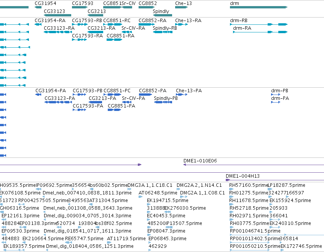Select transcript Che-13-RA
This screenshot has height=252, width=324.
tap(188, 21)
